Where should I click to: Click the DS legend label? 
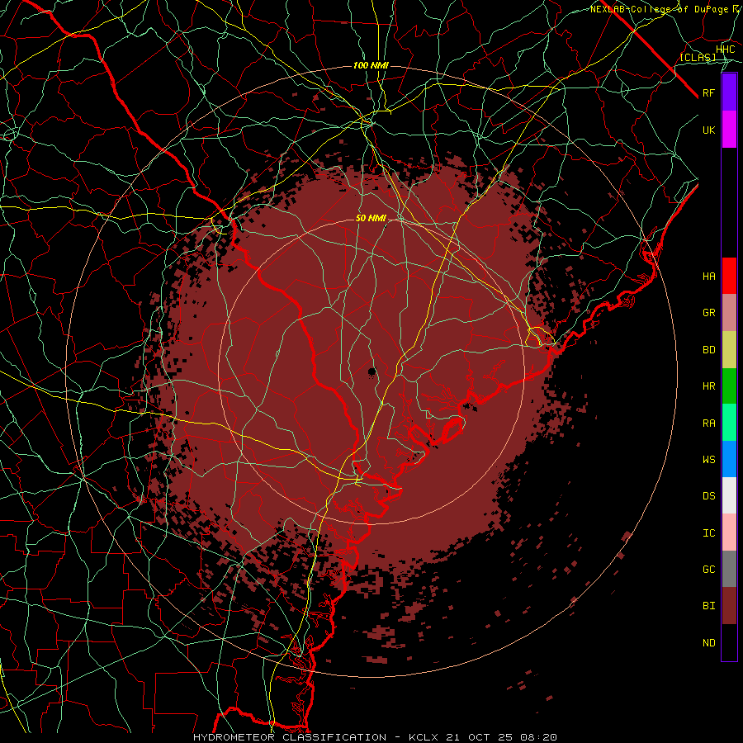click(708, 496)
